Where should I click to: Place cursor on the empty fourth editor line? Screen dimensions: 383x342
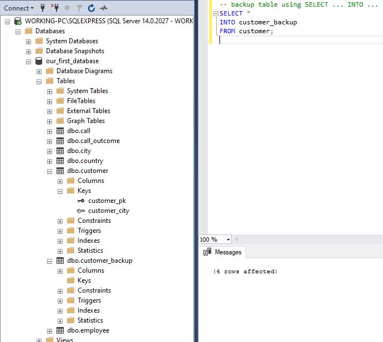pos(301,40)
